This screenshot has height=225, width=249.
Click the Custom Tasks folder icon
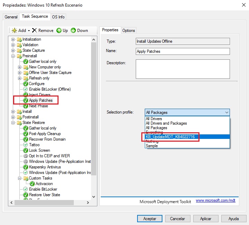coord(26,178)
